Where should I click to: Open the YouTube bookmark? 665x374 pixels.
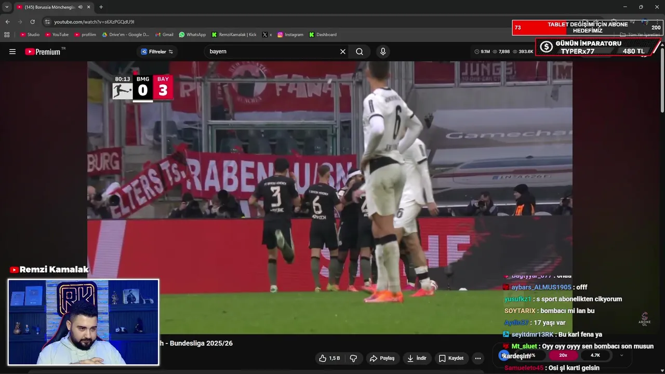(57, 35)
